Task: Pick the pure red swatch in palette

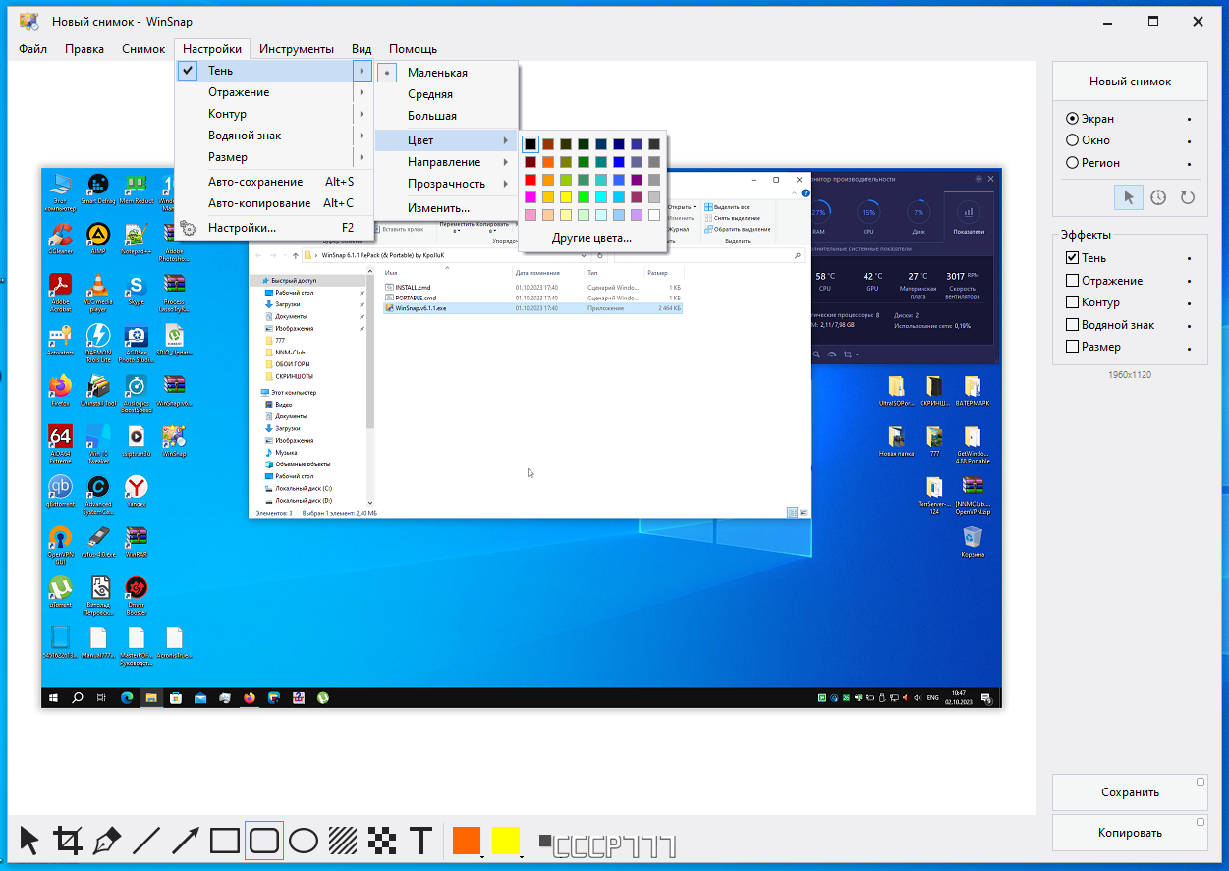Action: [531, 180]
